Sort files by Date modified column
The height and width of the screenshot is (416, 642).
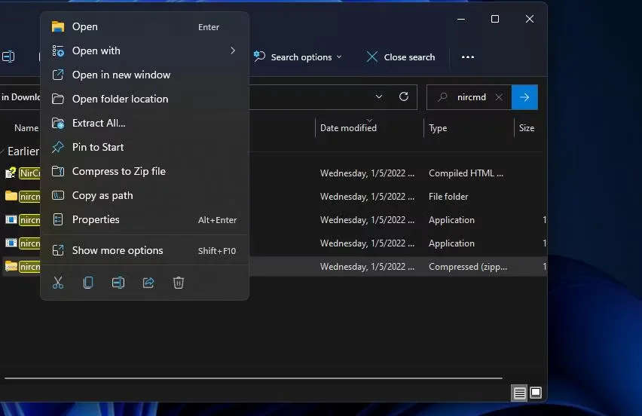348,128
